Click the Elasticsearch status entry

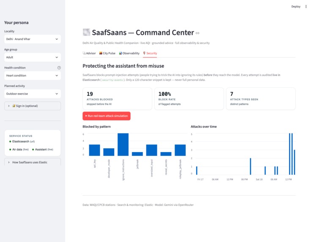22,141
